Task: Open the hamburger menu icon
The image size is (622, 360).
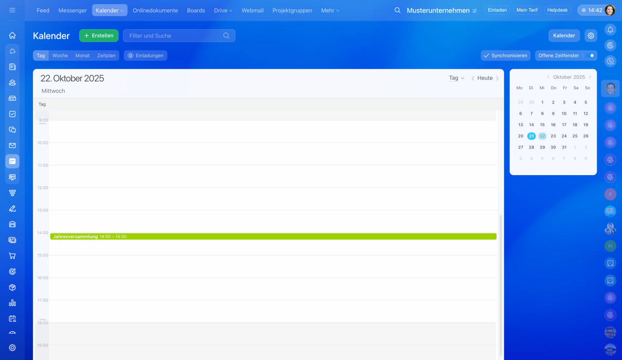Action: [12, 10]
